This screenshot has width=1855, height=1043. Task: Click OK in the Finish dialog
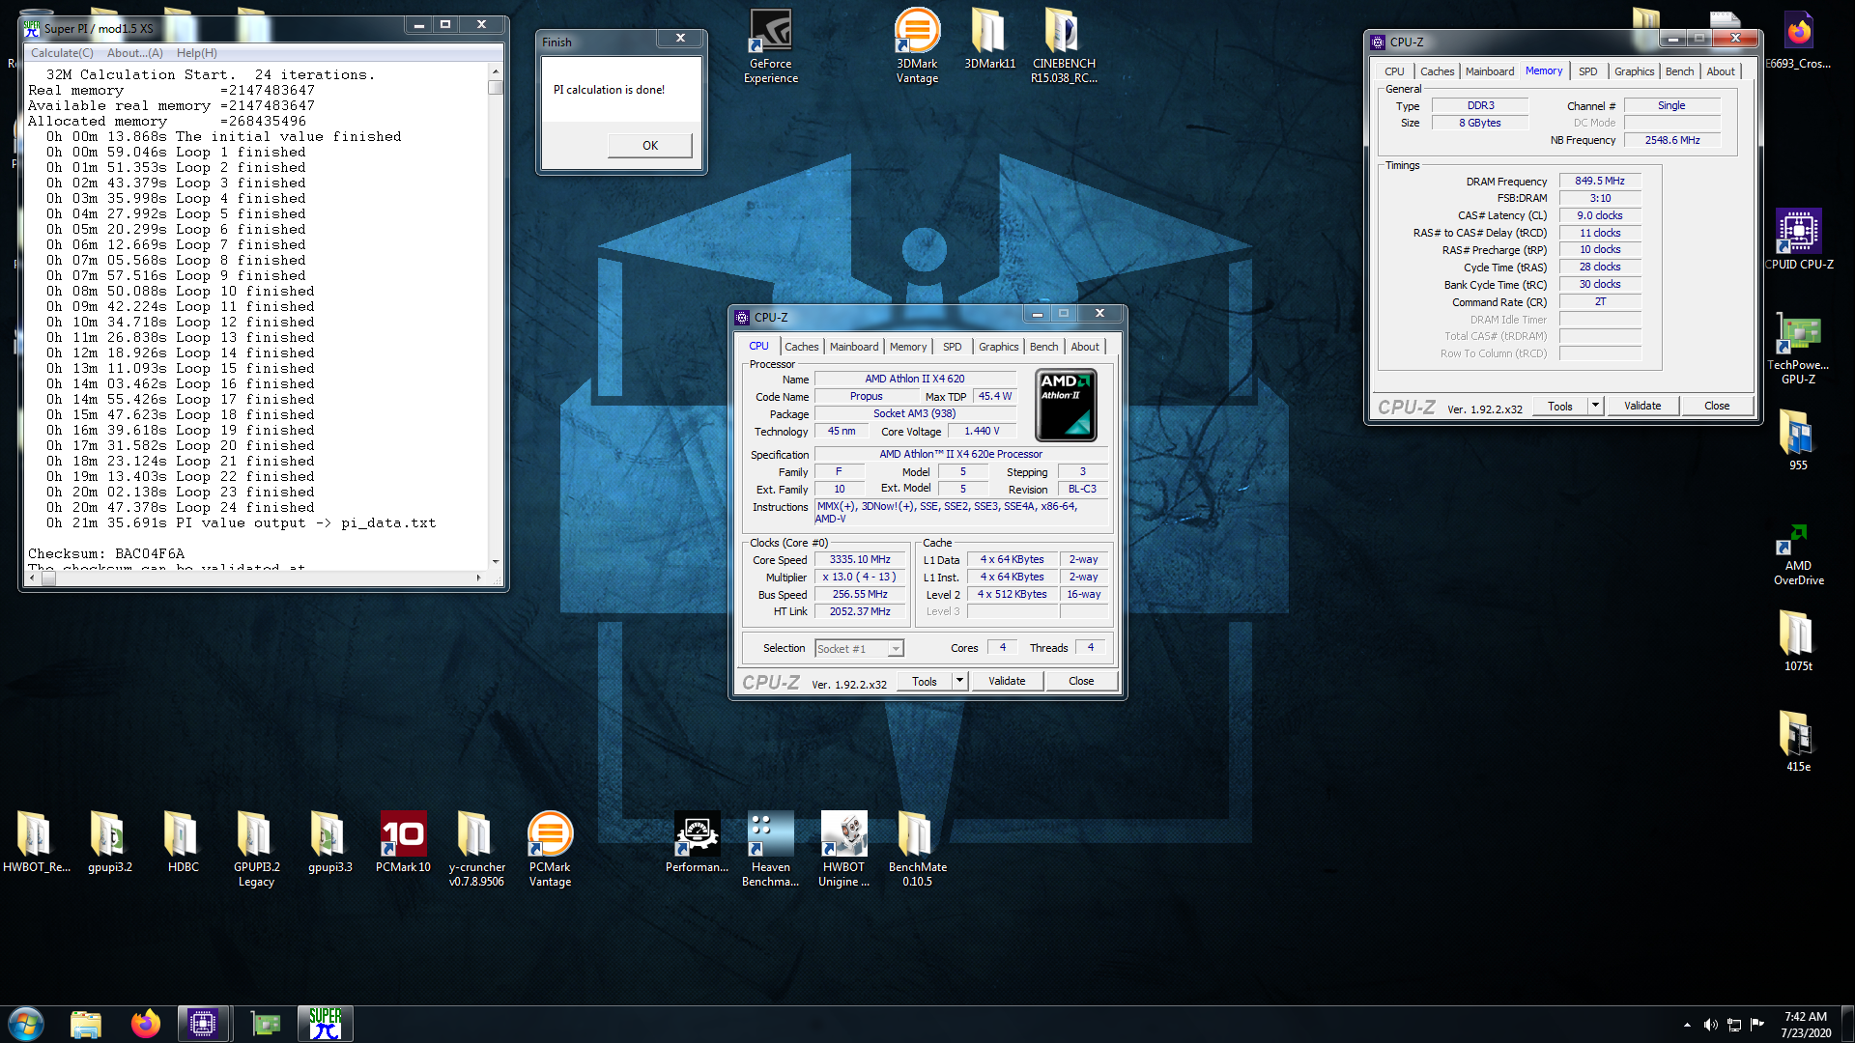[x=650, y=146]
